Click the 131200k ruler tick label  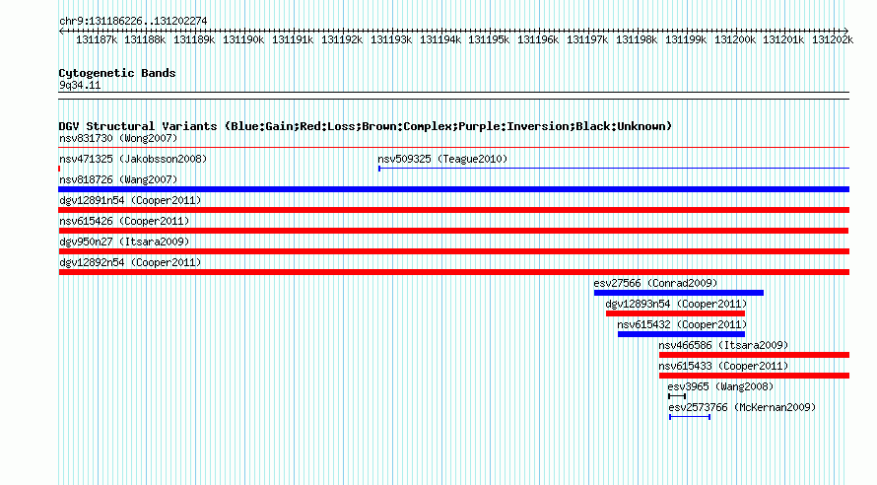click(x=735, y=39)
